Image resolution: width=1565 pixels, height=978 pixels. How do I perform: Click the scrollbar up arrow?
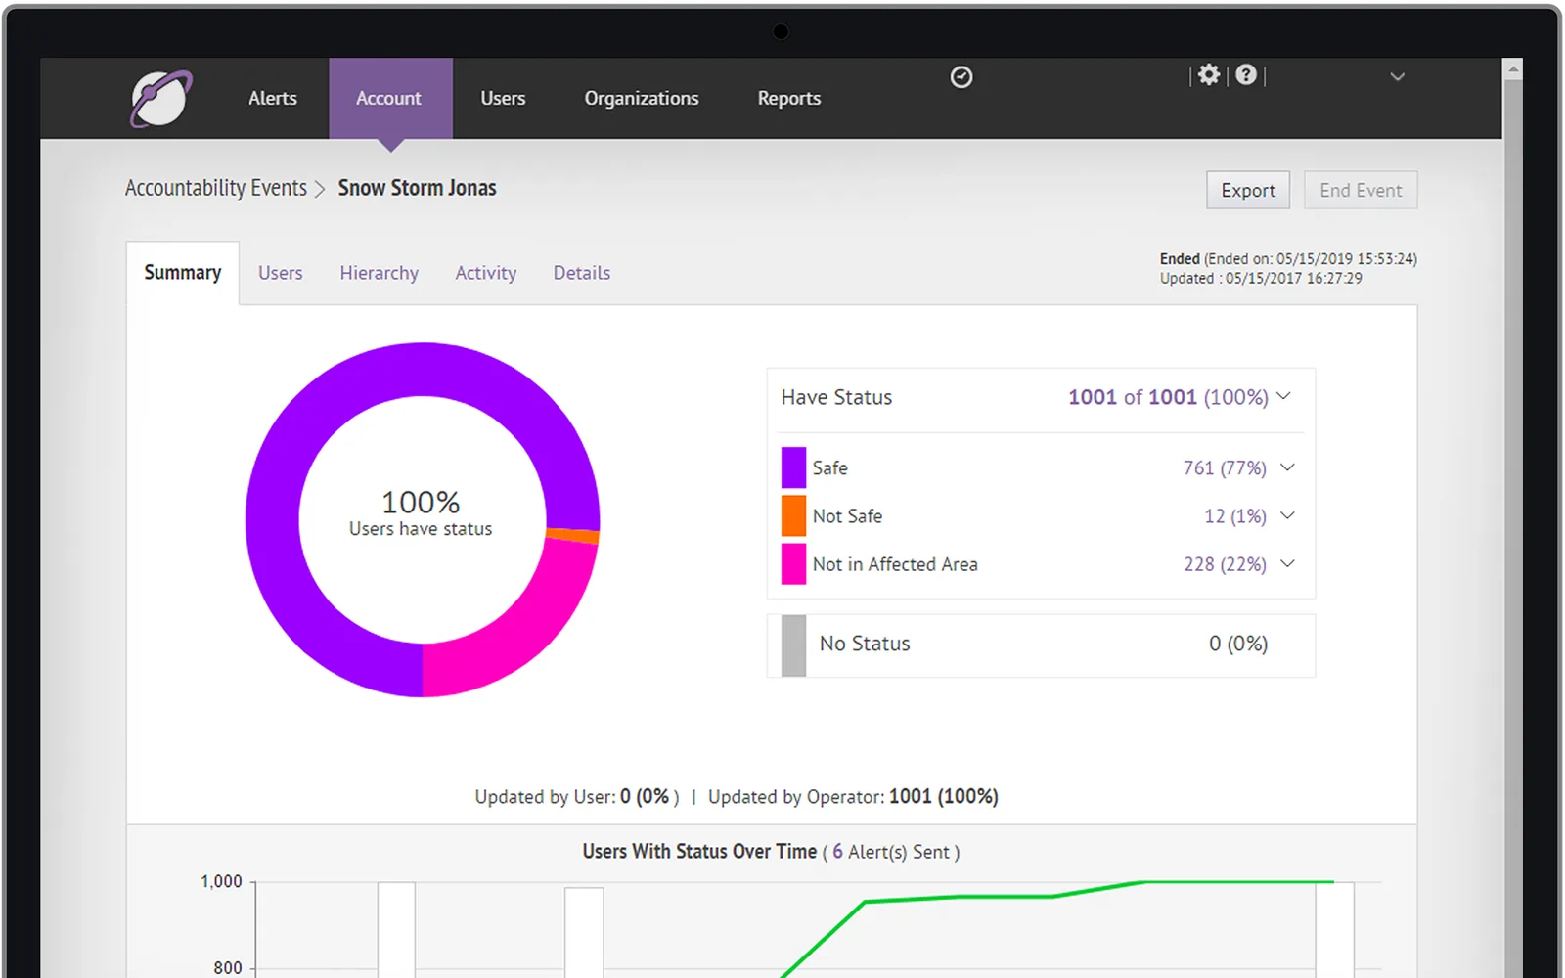tap(1513, 69)
